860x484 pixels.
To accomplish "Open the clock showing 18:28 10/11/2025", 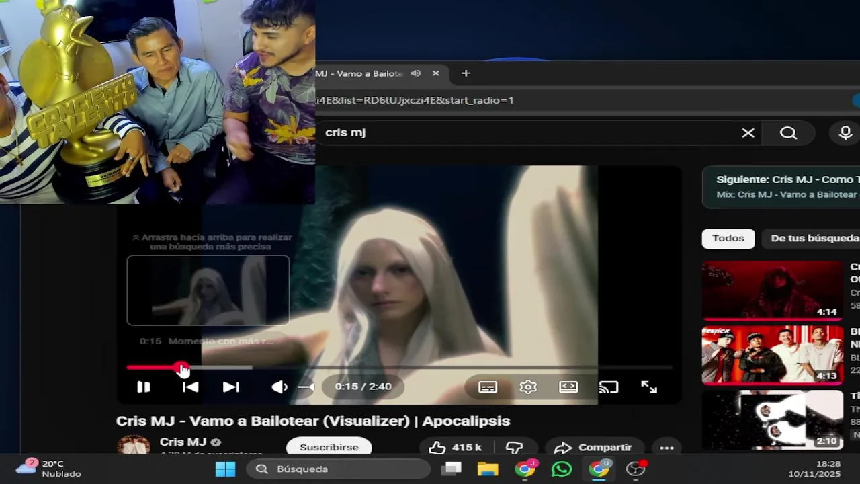I will (x=814, y=469).
